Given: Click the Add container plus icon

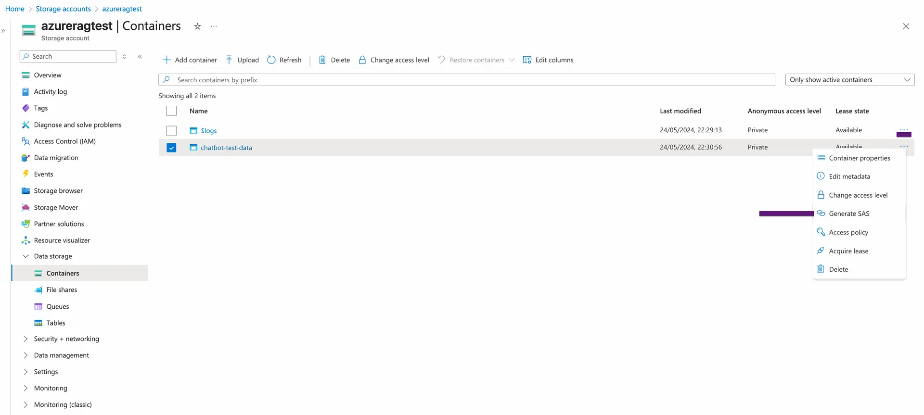Looking at the screenshot, I should pos(167,60).
